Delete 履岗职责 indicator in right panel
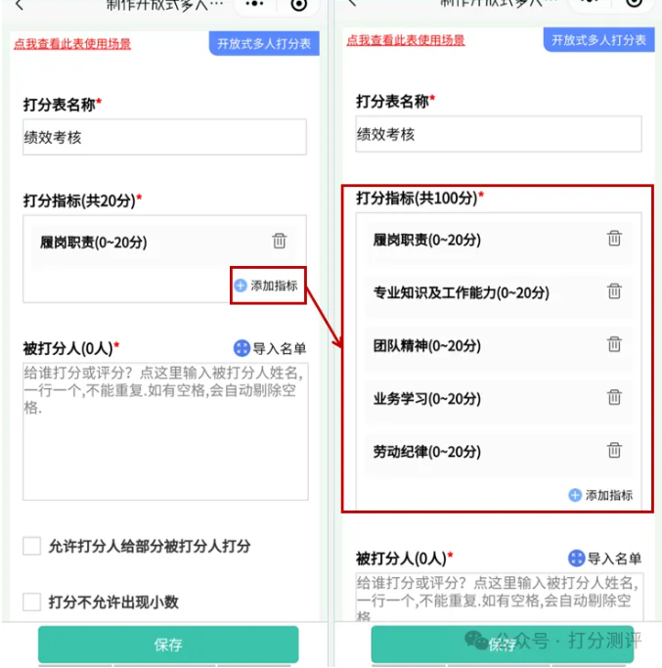662x668 pixels. [614, 238]
